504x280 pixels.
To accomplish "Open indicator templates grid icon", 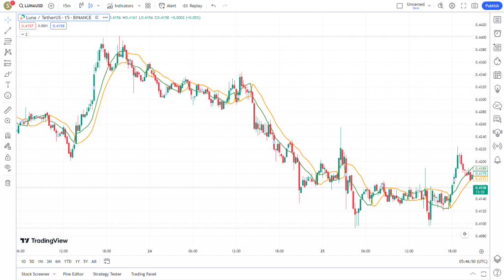I will point(148,6).
